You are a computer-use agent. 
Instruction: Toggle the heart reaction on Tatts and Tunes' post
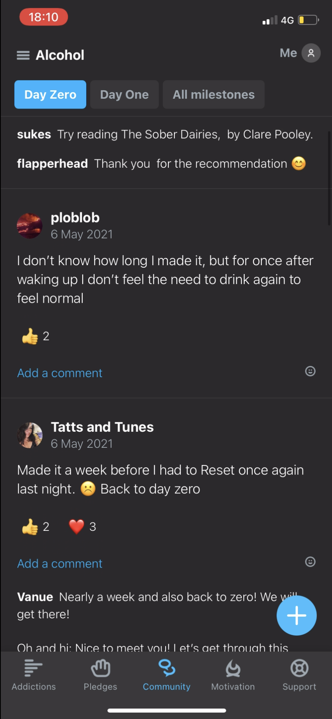tap(77, 526)
